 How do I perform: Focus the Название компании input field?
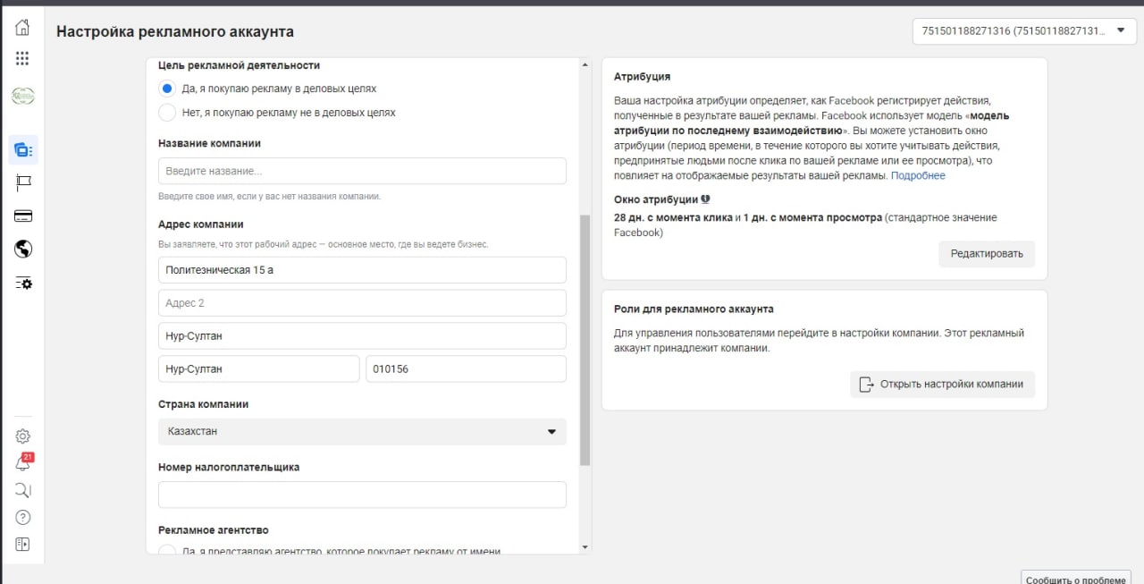pyautogui.click(x=362, y=171)
